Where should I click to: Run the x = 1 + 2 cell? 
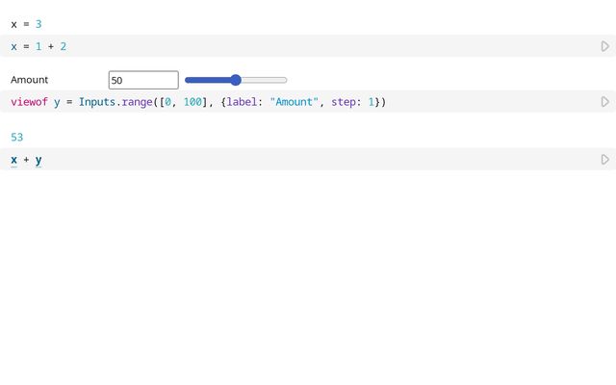[x=604, y=46]
